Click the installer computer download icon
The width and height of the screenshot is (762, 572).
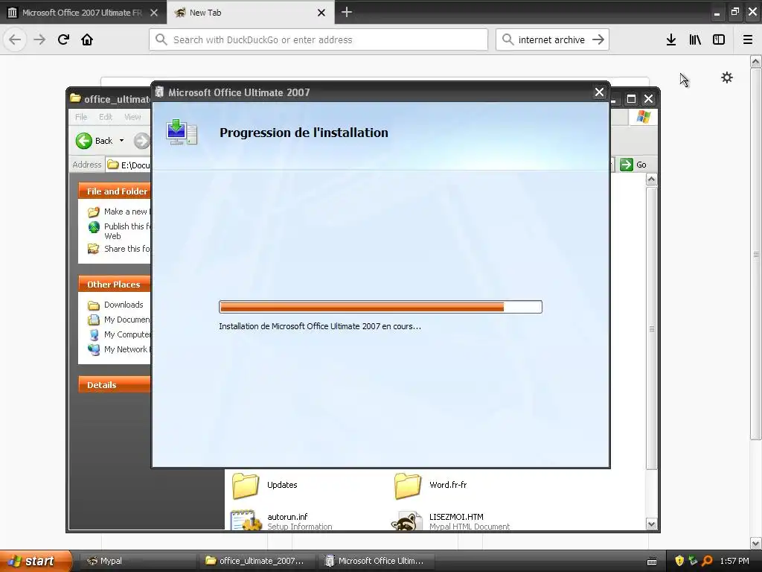(182, 133)
